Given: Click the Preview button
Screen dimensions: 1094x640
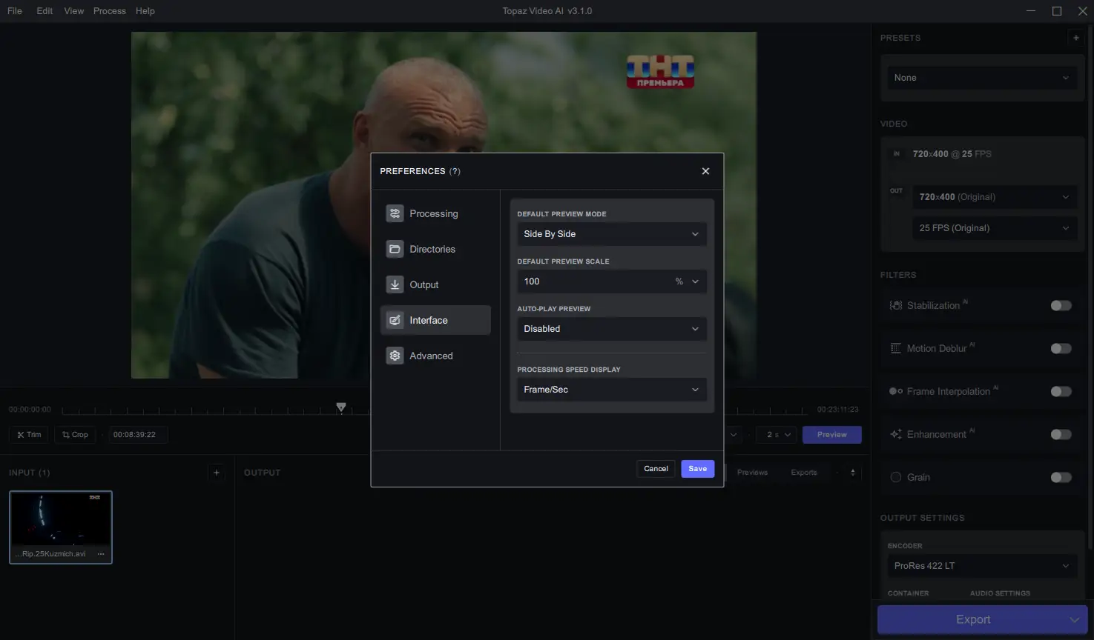Looking at the screenshot, I should [x=832, y=435].
